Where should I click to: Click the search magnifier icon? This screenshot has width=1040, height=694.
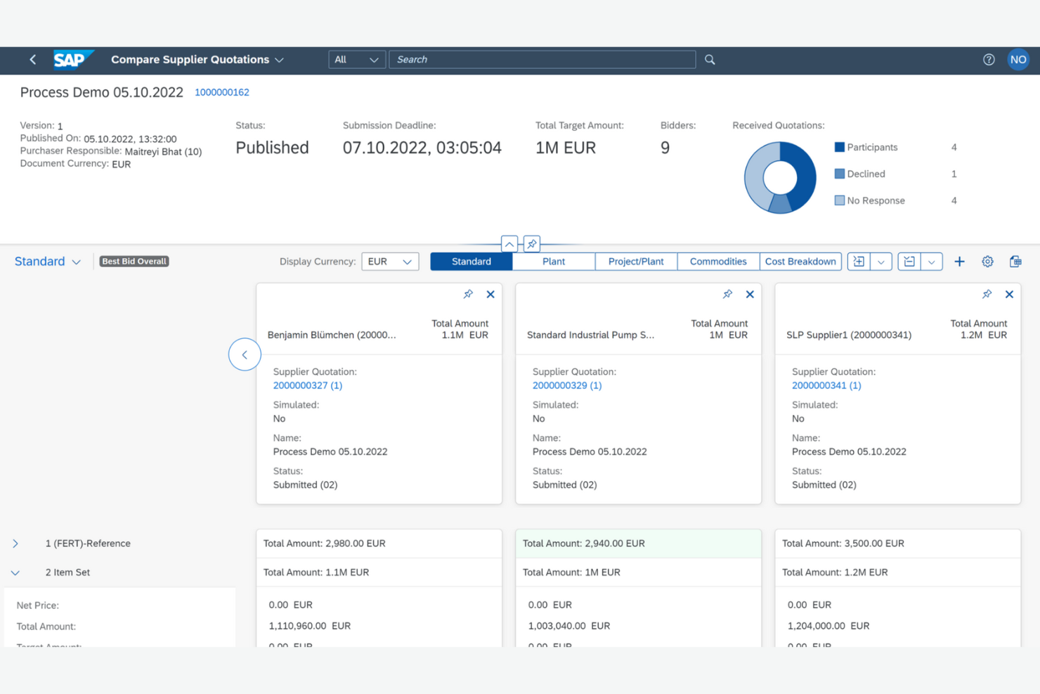point(709,59)
